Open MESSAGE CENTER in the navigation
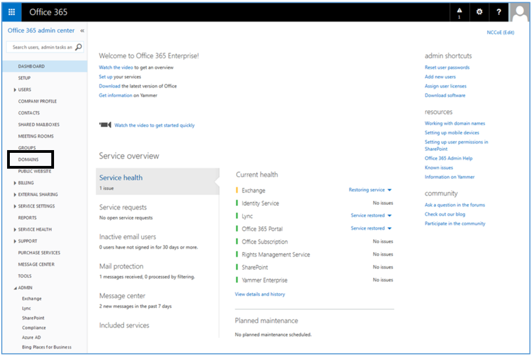The height and width of the screenshot is (357, 532). [37, 264]
